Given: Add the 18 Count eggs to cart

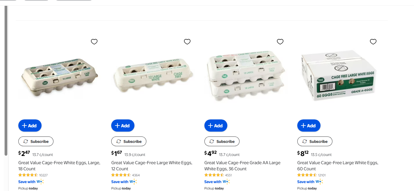Looking at the screenshot, I should (30, 126).
